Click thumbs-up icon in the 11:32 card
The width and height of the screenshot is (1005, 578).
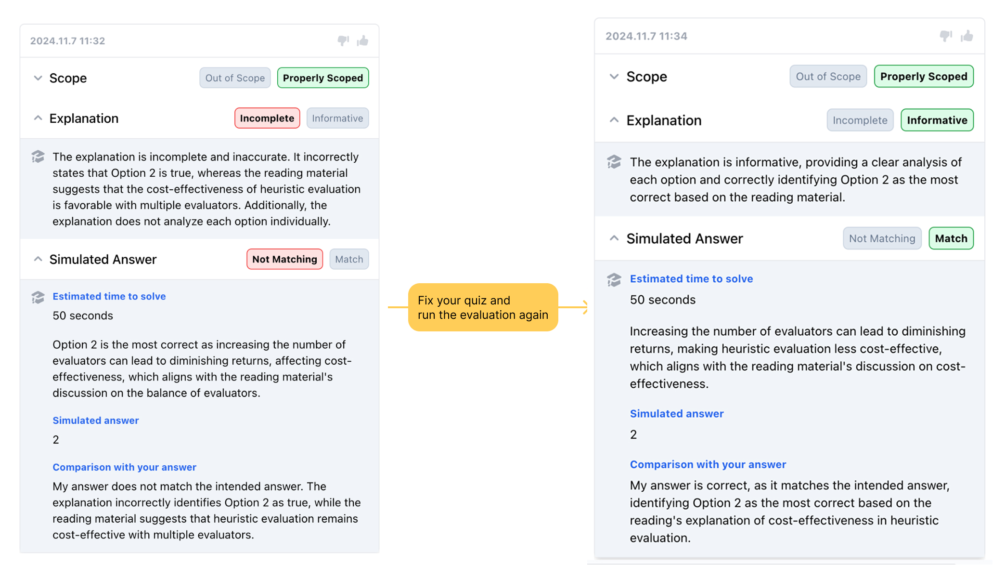[363, 40]
